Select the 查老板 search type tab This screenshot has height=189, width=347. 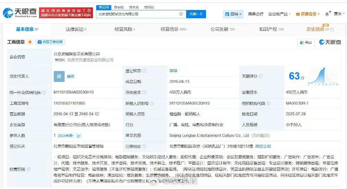click(x=117, y=7)
